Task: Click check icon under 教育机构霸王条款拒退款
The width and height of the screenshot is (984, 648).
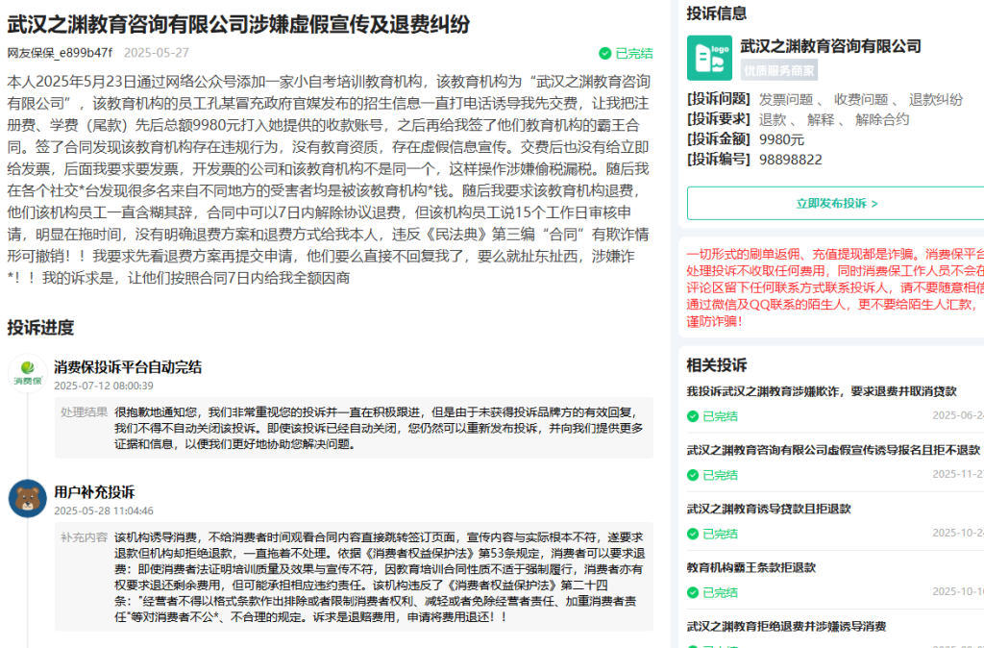Action: click(693, 593)
